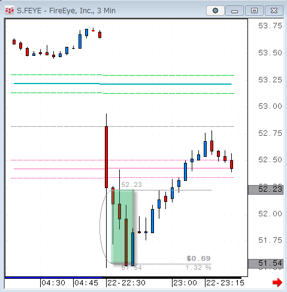Click the 22-23:15 time axis label

point(225,283)
